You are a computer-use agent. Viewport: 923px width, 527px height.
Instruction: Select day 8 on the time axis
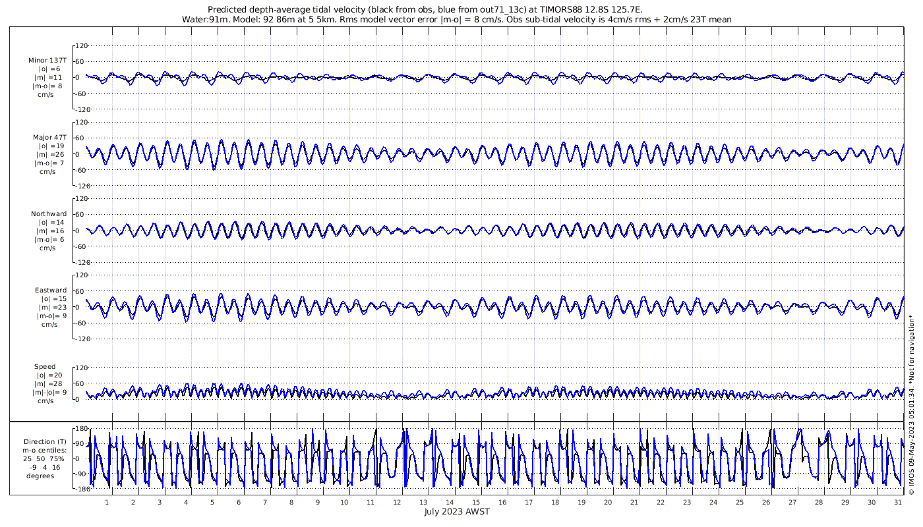click(291, 502)
